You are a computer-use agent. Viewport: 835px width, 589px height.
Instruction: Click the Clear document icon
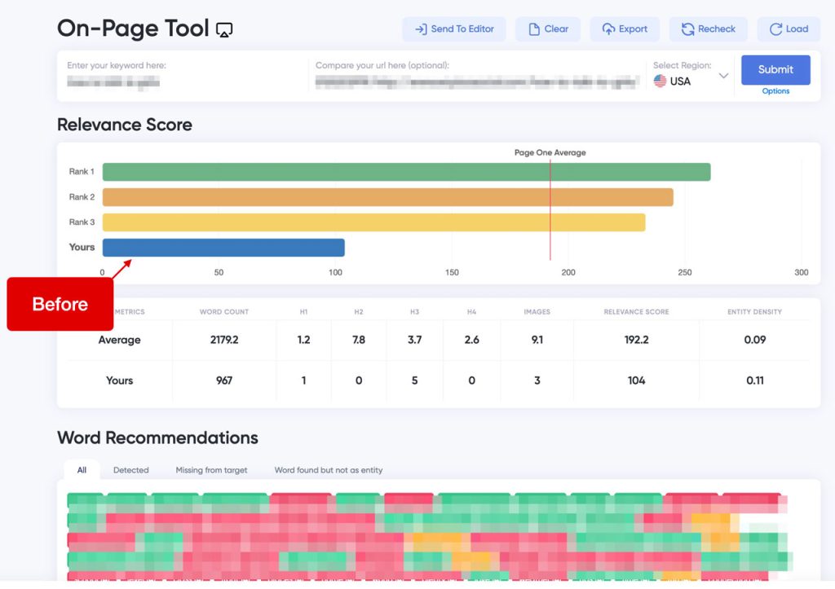click(533, 29)
